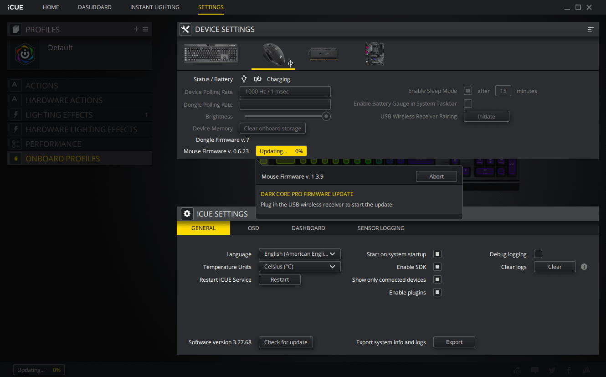Abort the mouse firmware update
Viewport: 606px width, 377px height.
pyautogui.click(x=437, y=176)
